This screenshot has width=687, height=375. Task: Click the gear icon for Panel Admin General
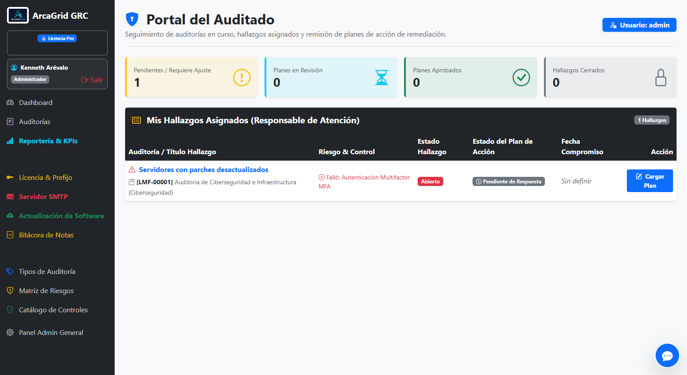coord(10,332)
